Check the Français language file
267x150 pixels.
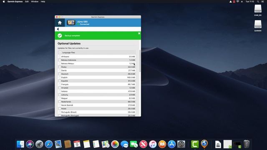(x=60, y=84)
